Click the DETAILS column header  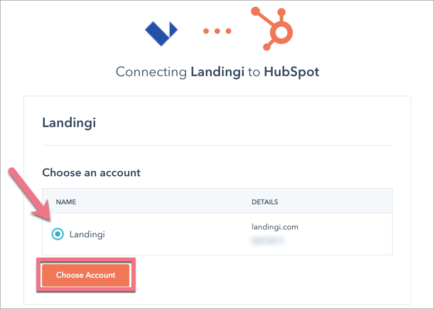coord(265,202)
